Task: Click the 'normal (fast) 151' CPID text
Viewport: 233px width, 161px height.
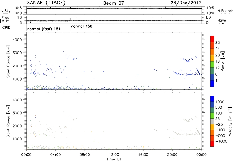Action: pos(44,29)
